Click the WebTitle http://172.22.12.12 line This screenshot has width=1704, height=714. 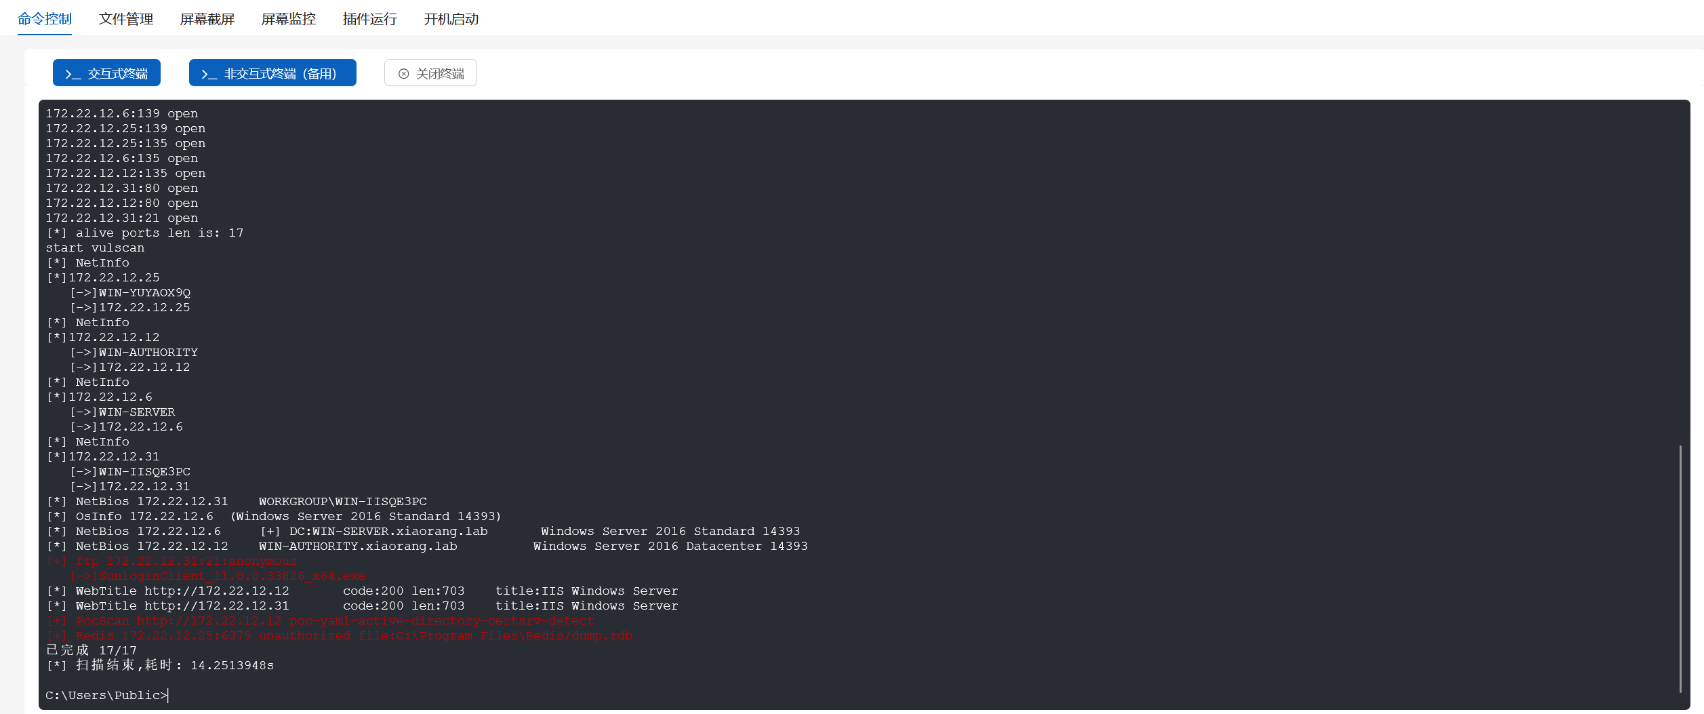coord(362,591)
